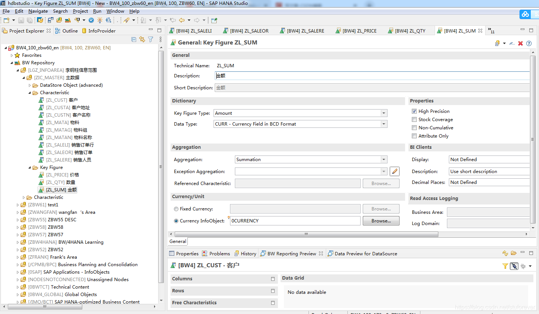Select [ZL_QTY] 数量 in the tree
This screenshot has height=314, width=539.
56,182
